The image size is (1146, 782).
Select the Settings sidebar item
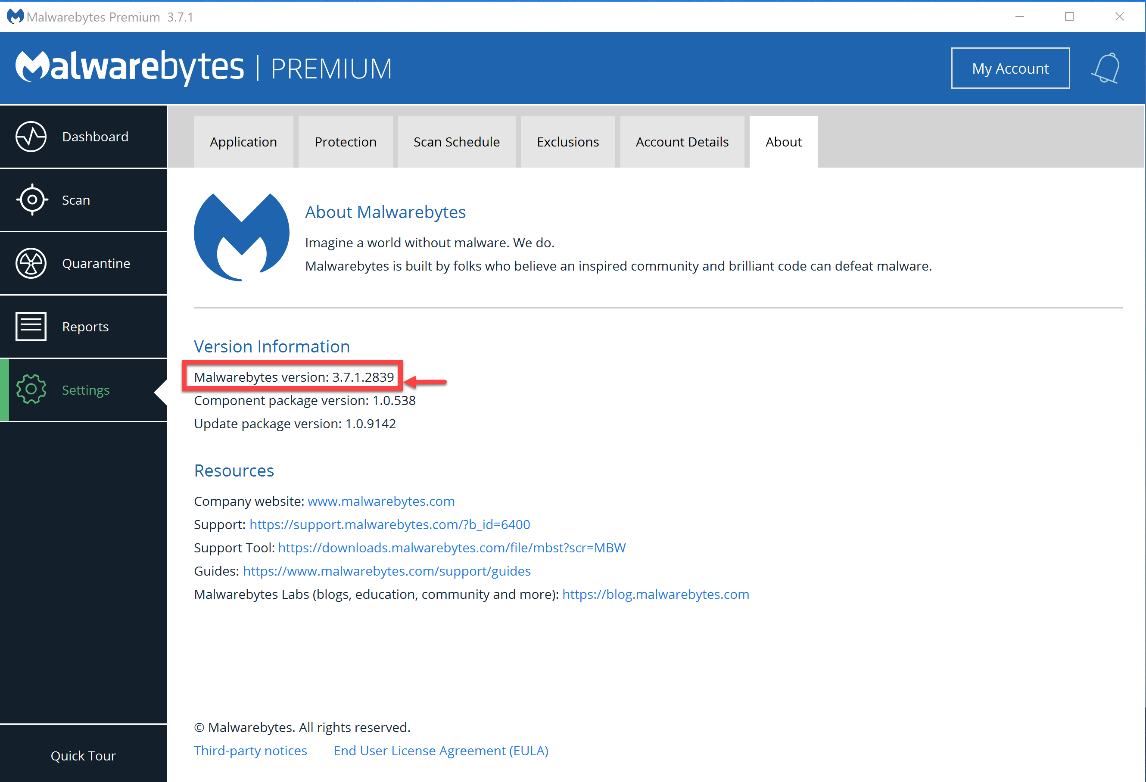(83, 389)
